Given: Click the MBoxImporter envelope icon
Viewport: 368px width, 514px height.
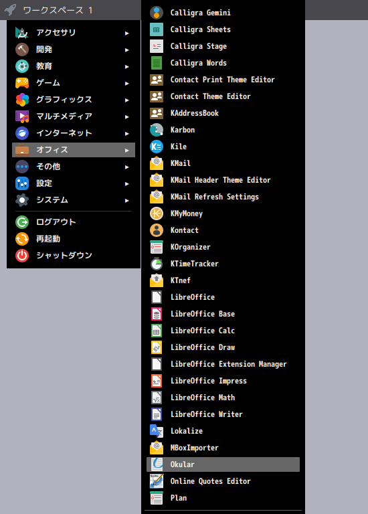Looking at the screenshot, I should click(x=157, y=448).
